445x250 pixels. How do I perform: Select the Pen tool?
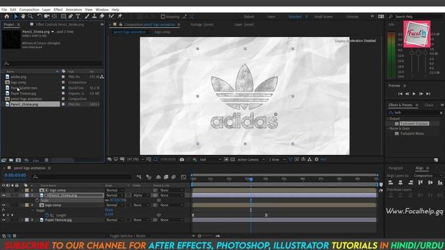coord(71,17)
